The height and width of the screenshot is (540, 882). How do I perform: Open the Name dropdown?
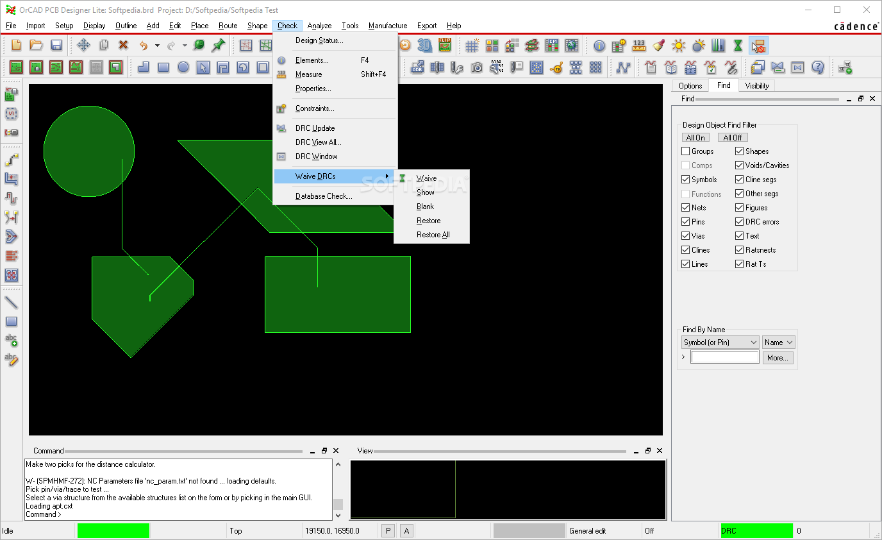[x=778, y=342]
